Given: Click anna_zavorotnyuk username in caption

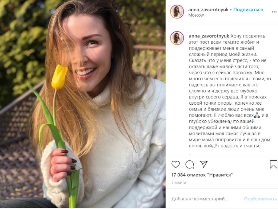Looking at the screenshot, I should click(x=209, y=36).
